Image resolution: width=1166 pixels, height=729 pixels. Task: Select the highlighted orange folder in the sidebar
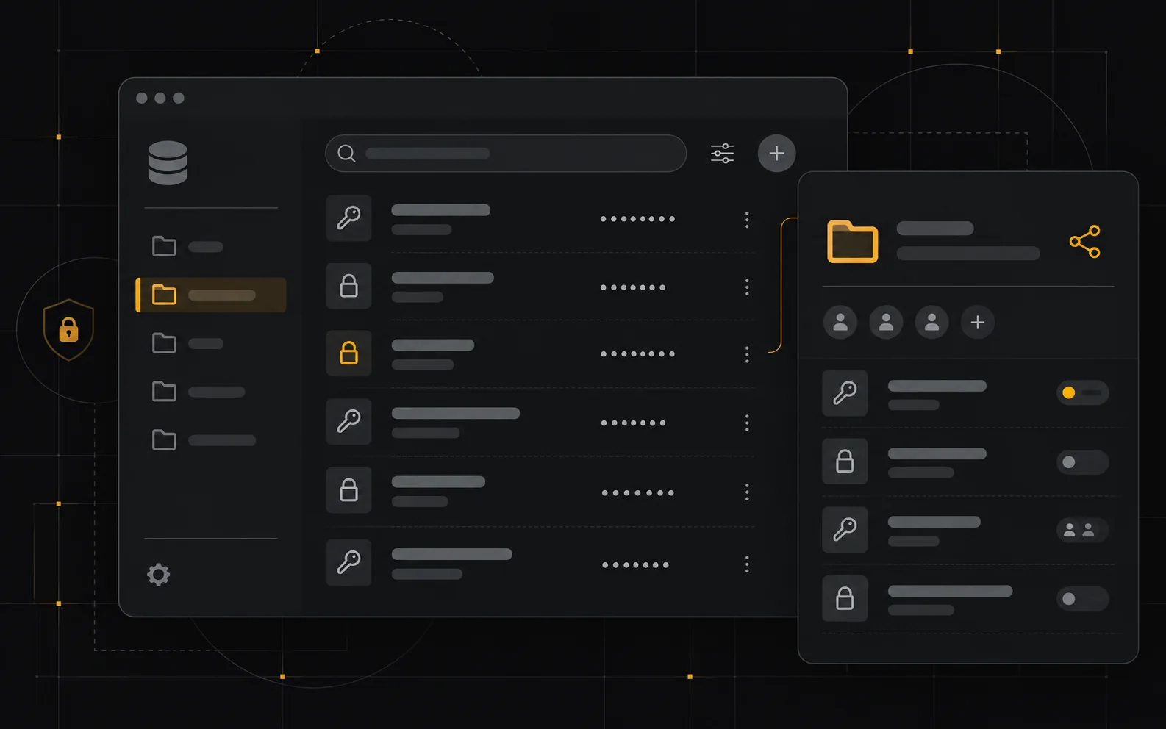(x=212, y=295)
